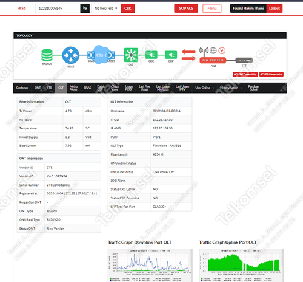Click the globe internet icon above ONT
Viewport: 303px width, 282px height.
(213, 50)
